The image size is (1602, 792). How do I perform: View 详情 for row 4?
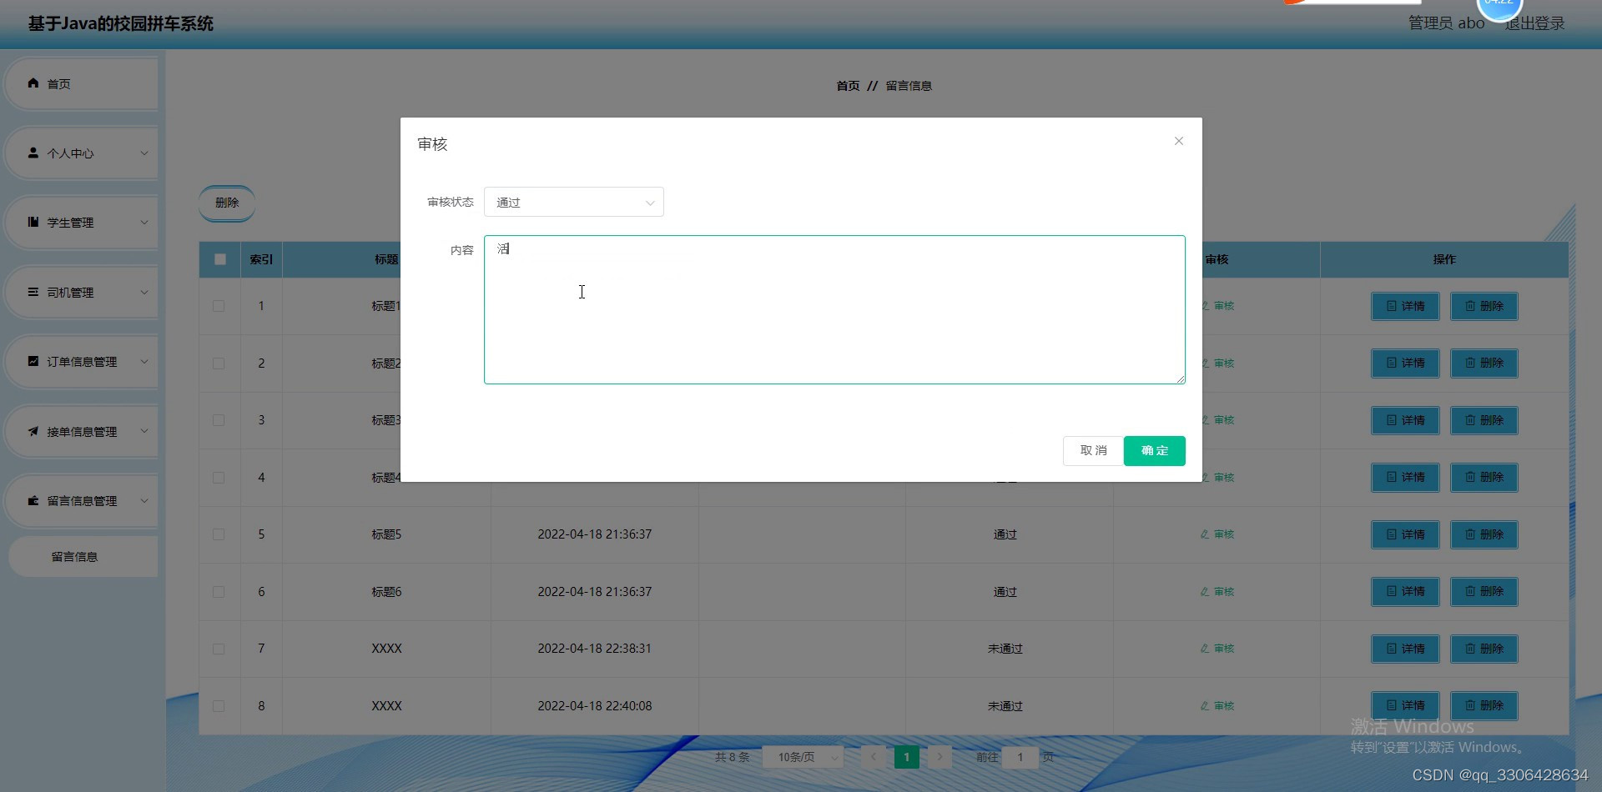click(1406, 478)
